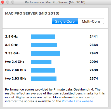Viewport: 111px width, 109px height.
Task: Click the 3.2 GHz performance bar
Action: [x=44, y=45]
